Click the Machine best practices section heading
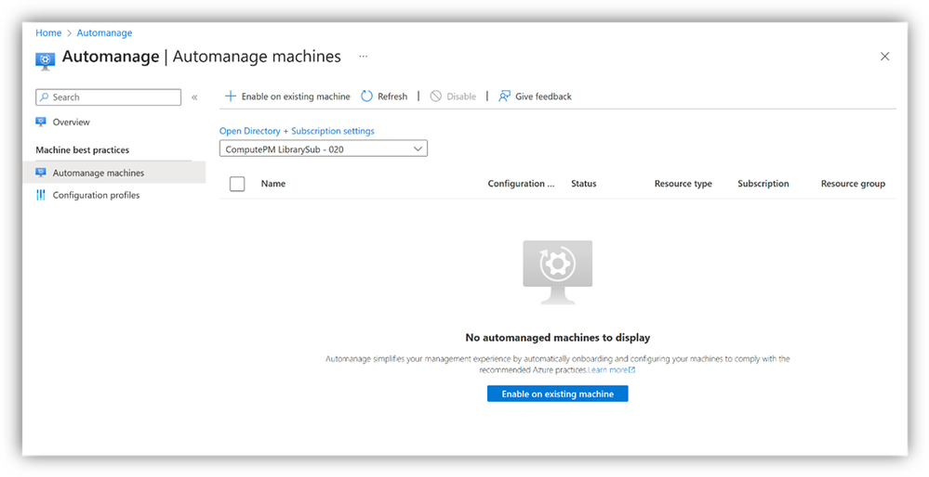Viewport: 929px width, 477px height. point(83,150)
